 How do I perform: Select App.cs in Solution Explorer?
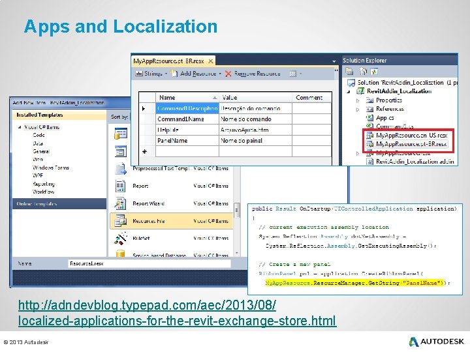[385, 118]
